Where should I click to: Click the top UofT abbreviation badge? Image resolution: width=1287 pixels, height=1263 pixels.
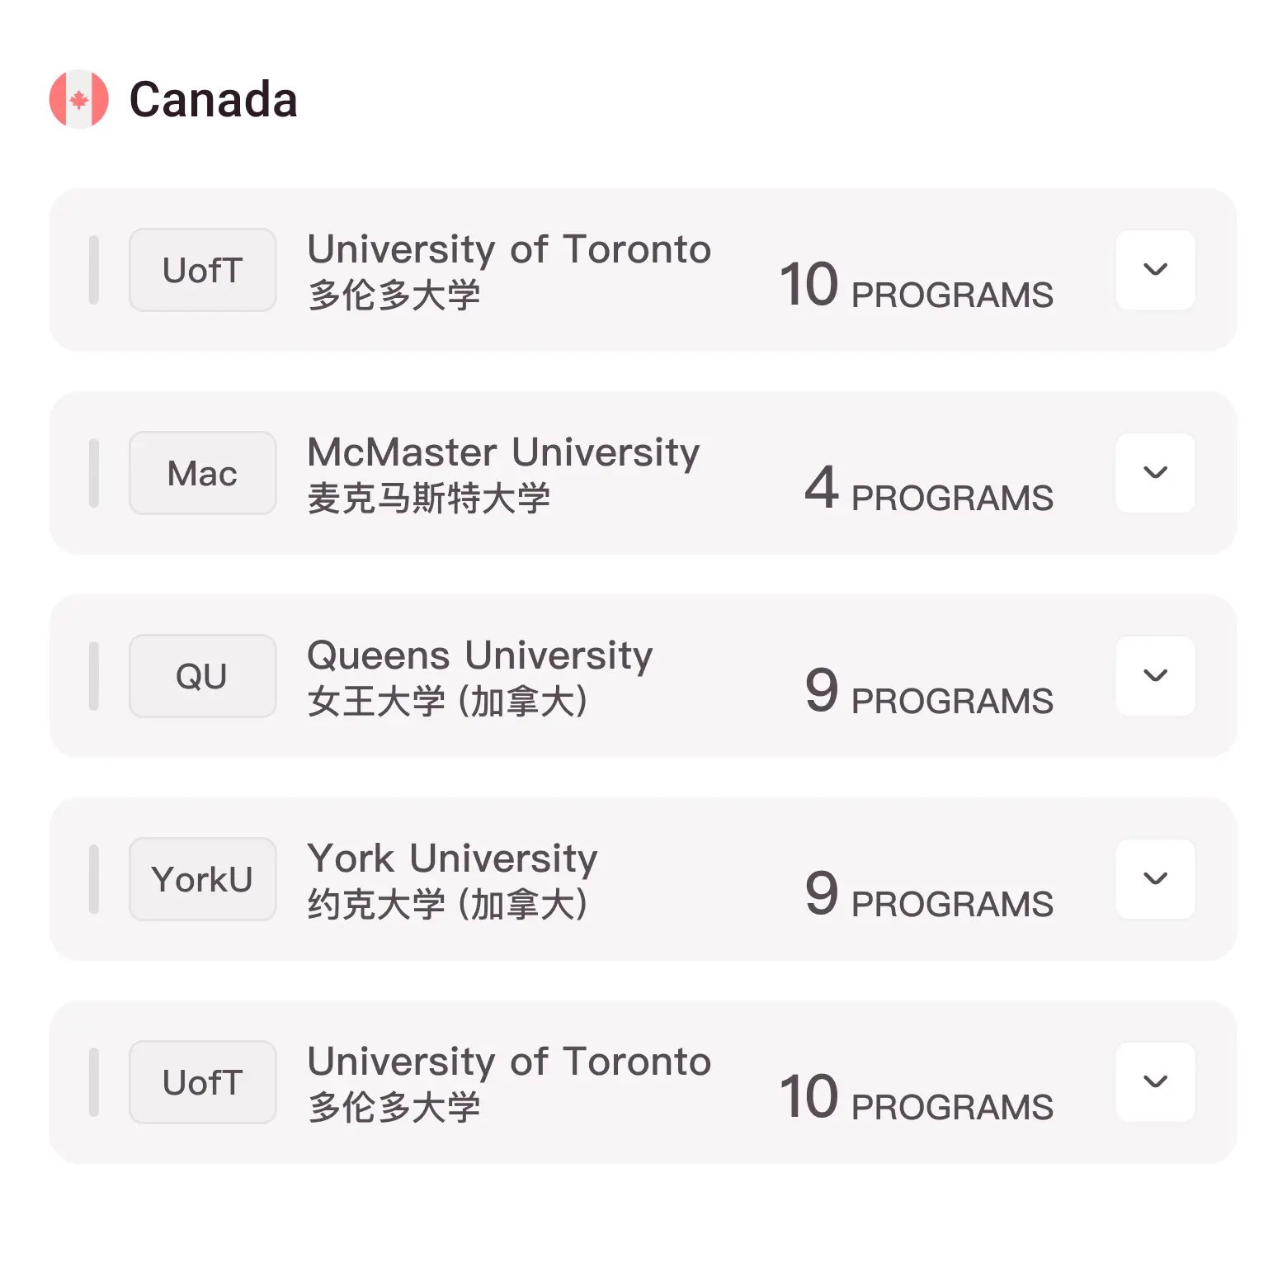pos(203,270)
